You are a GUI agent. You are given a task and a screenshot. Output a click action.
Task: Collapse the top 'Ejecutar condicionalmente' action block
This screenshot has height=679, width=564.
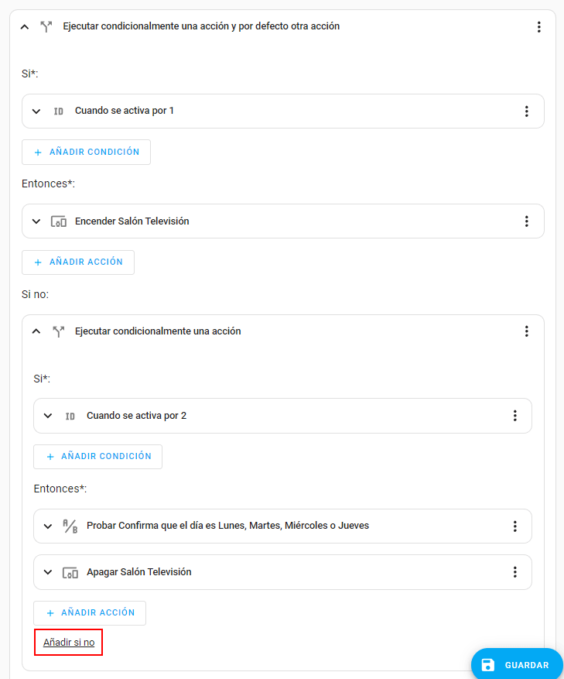[25, 27]
